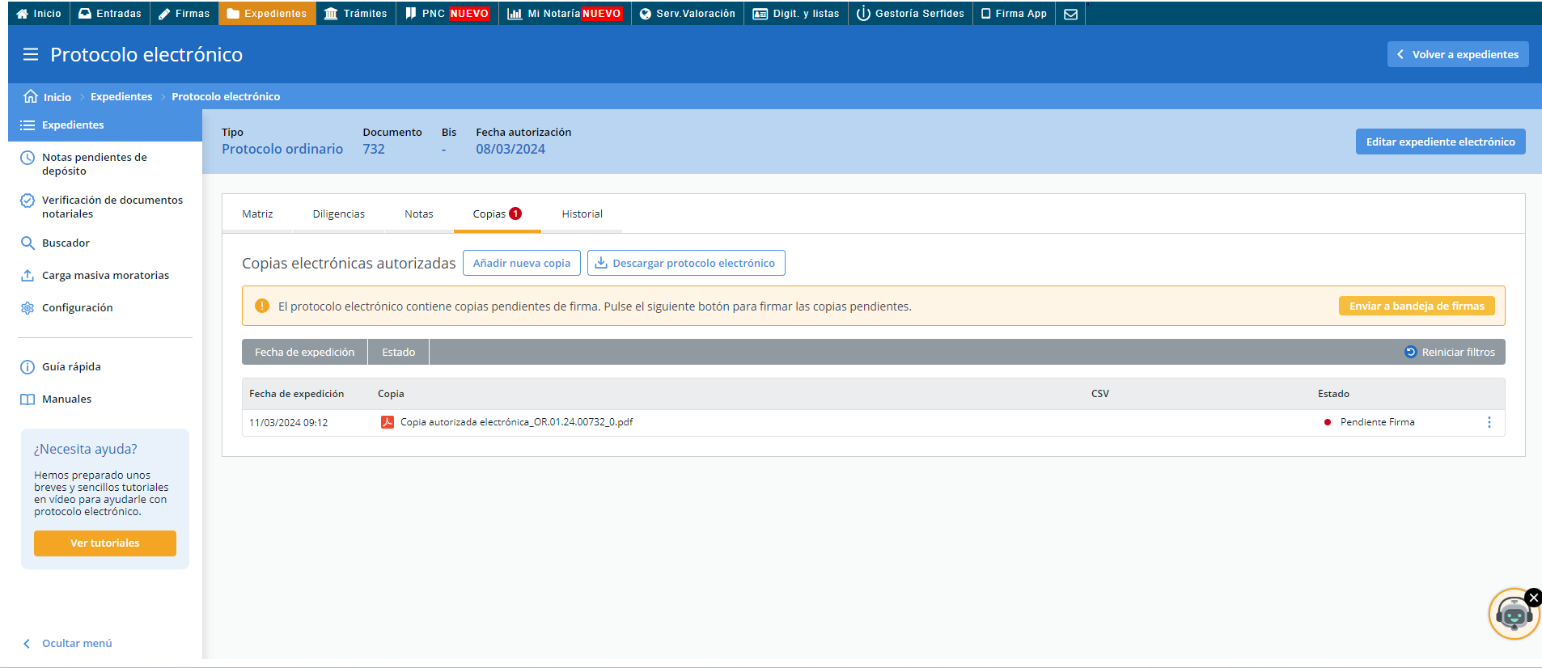Viewport: 1542px width, 668px height.
Task: Open the Fecha de expedición filter
Action: click(304, 352)
